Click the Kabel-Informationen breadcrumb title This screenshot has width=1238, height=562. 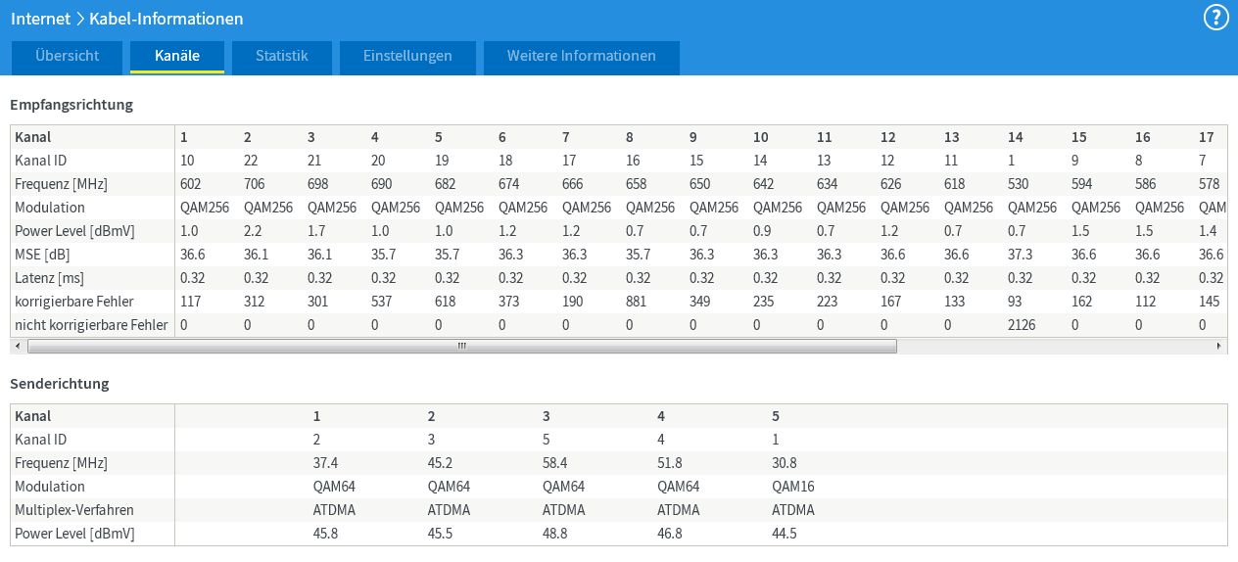click(166, 19)
